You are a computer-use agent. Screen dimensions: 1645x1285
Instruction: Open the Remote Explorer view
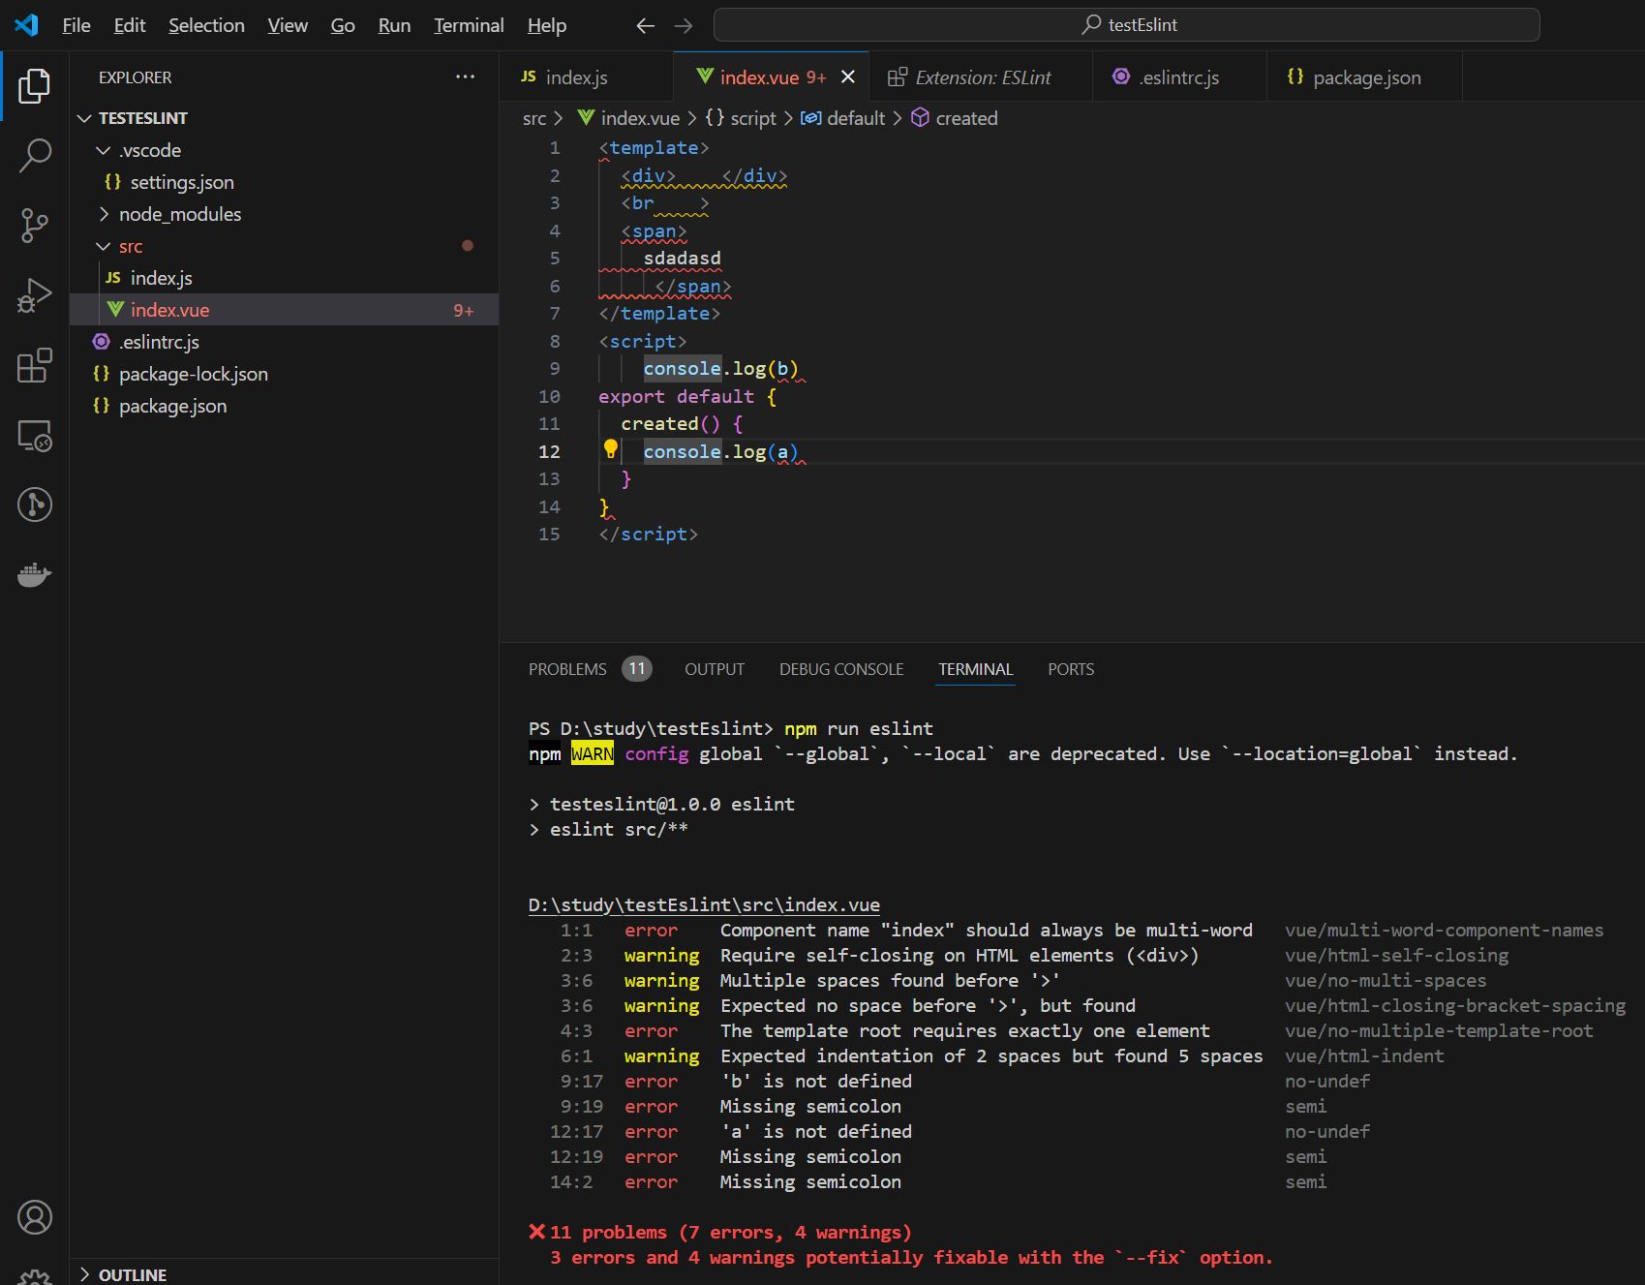[35, 436]
